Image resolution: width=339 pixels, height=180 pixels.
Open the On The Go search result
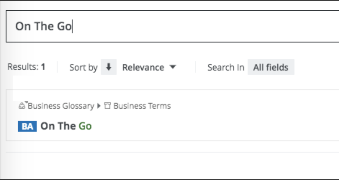[66, 126]
